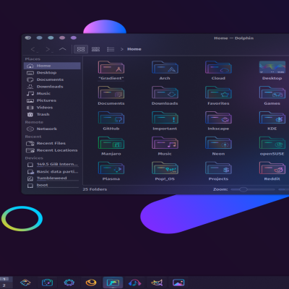This screenshot has width=289, height=289.
Task: Open the first taskbar launcher with diamond icon
Action: click(25, 282)
